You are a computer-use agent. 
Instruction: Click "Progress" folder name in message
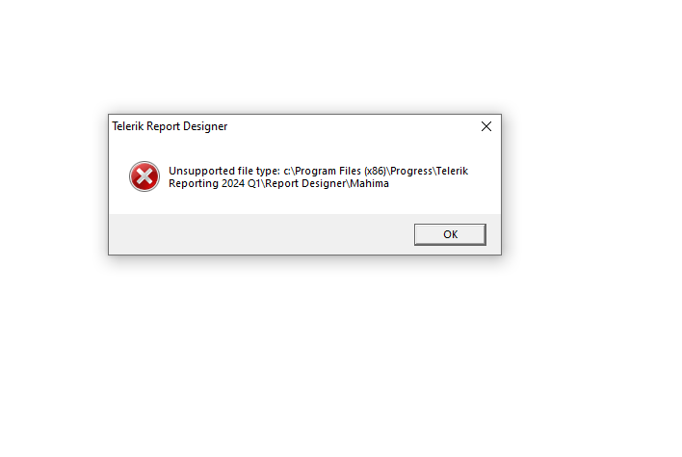click(x=411, y=171)
